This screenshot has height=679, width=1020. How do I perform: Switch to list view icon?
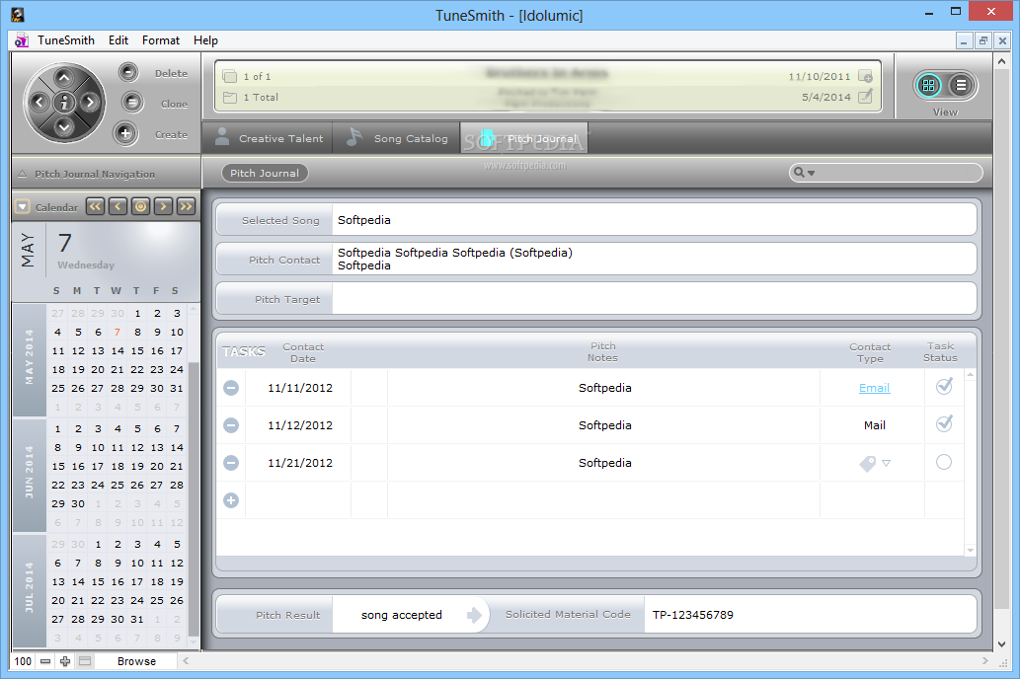pyautogui.click(x=961, y=85)
